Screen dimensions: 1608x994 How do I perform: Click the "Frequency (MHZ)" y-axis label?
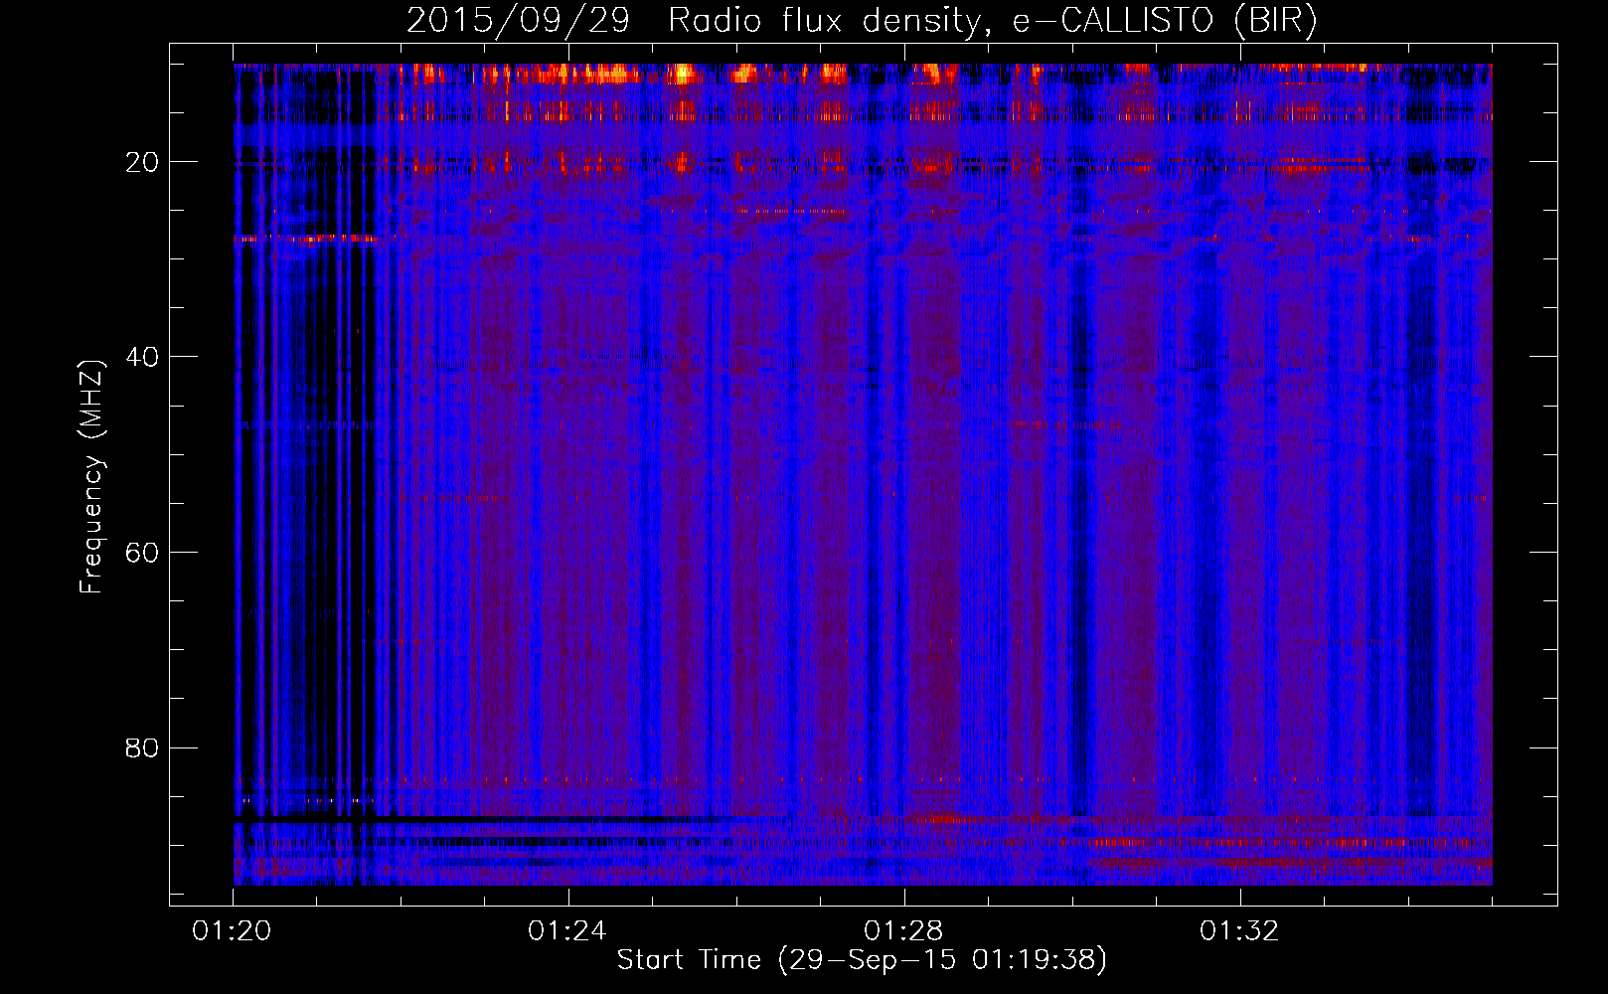click(x=91, y=477)
